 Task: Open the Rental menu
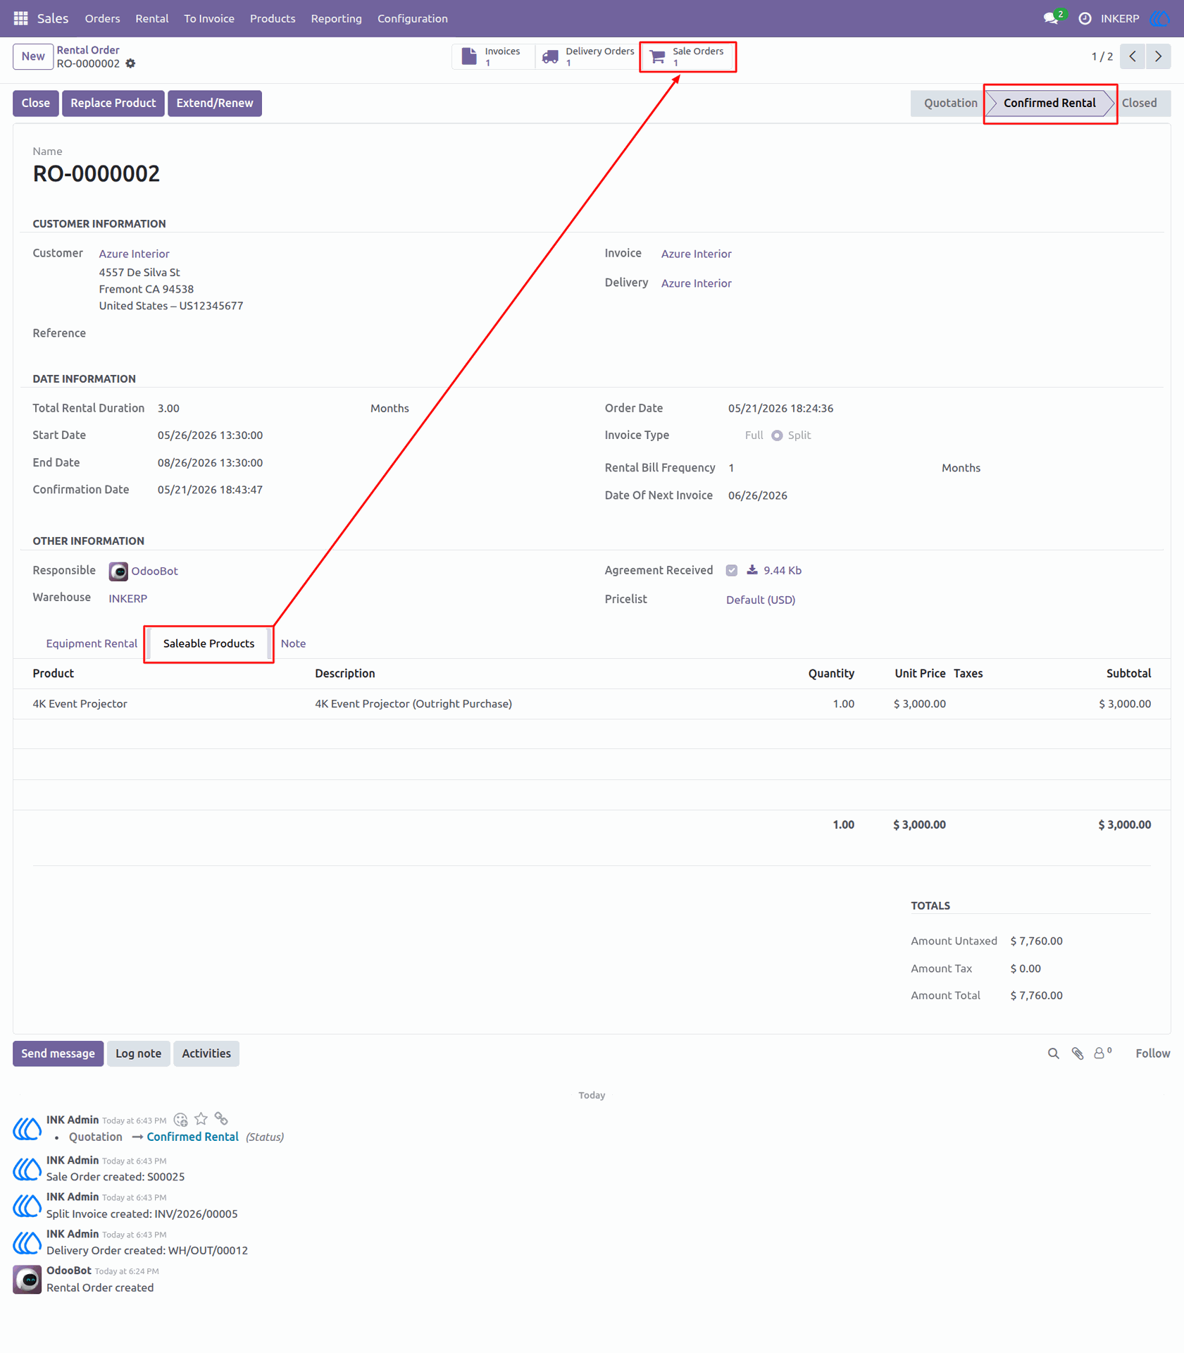pos(152,18)
